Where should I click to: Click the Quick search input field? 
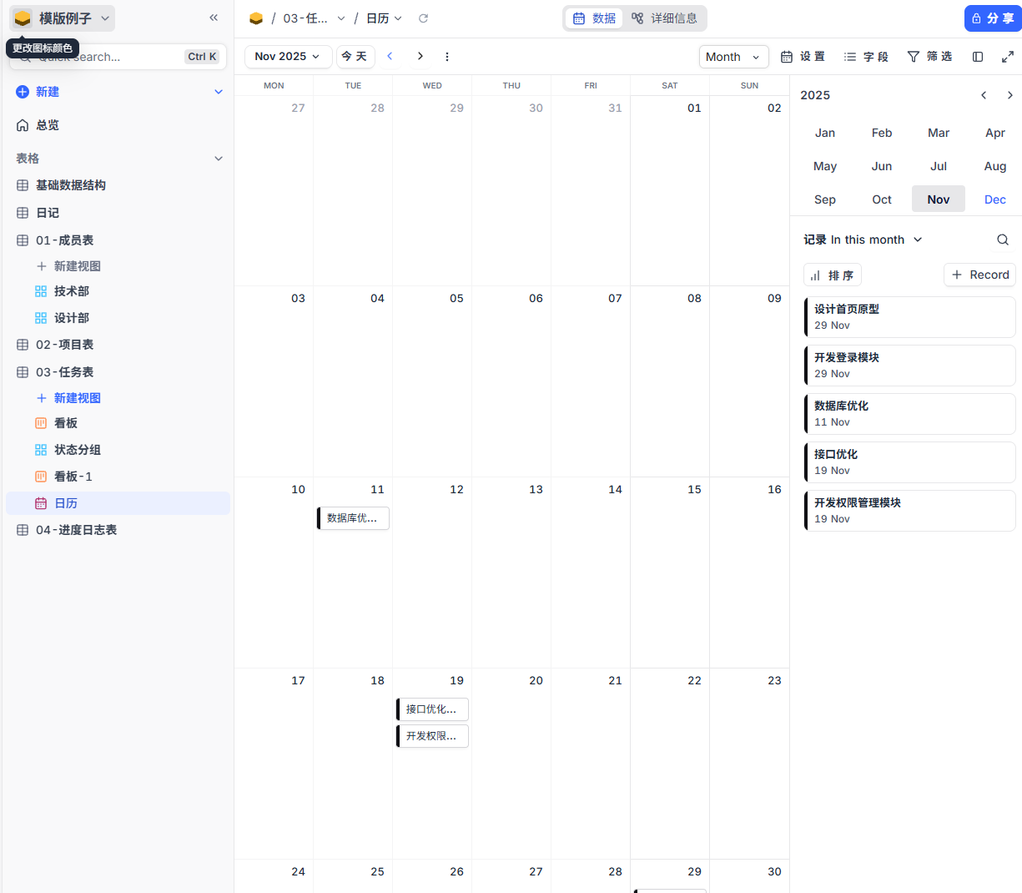(108, 57)
